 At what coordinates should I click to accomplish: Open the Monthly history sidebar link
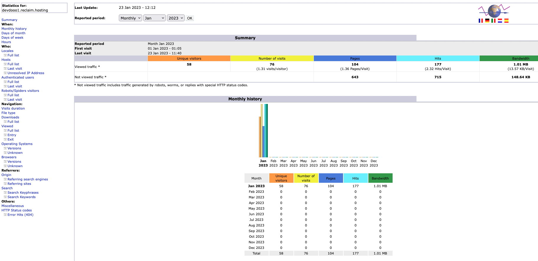[x=14, y=29]
